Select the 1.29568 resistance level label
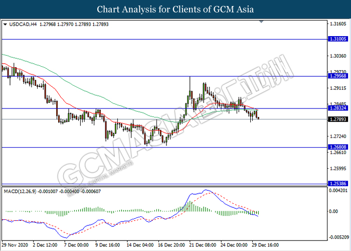This screenshot has height=251, width=351. [338, 76]
